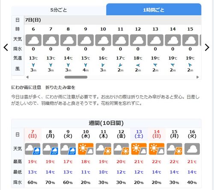Screen dimensions: 214x190
Task: Click the 週間(10日間) header
Action: pos(106,123)
